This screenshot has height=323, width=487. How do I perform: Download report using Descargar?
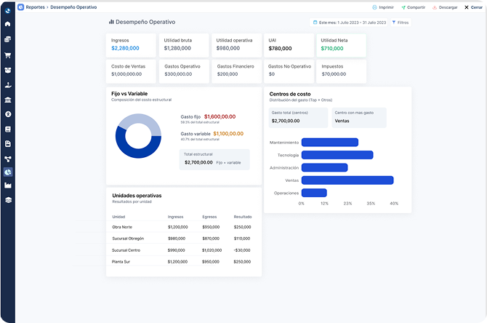click(445, 7)
